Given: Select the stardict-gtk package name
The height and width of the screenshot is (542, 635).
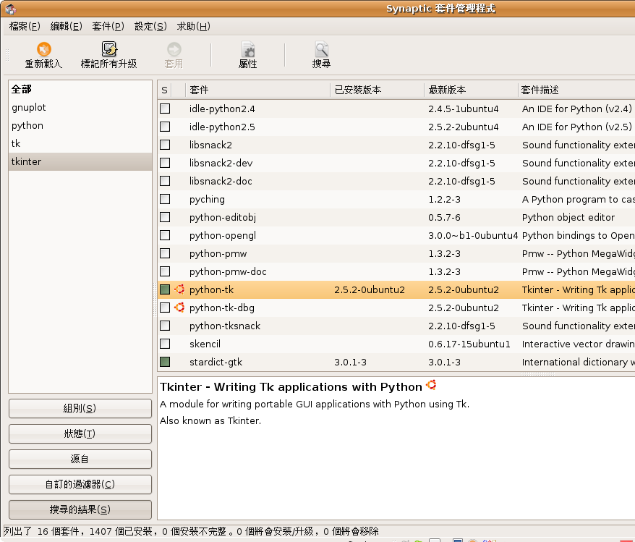Looking at the screenshot, I should [x=216, y=362].
